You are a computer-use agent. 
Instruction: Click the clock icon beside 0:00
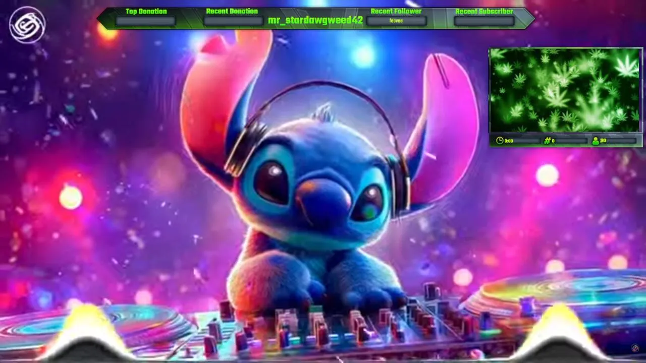point(500,141)
